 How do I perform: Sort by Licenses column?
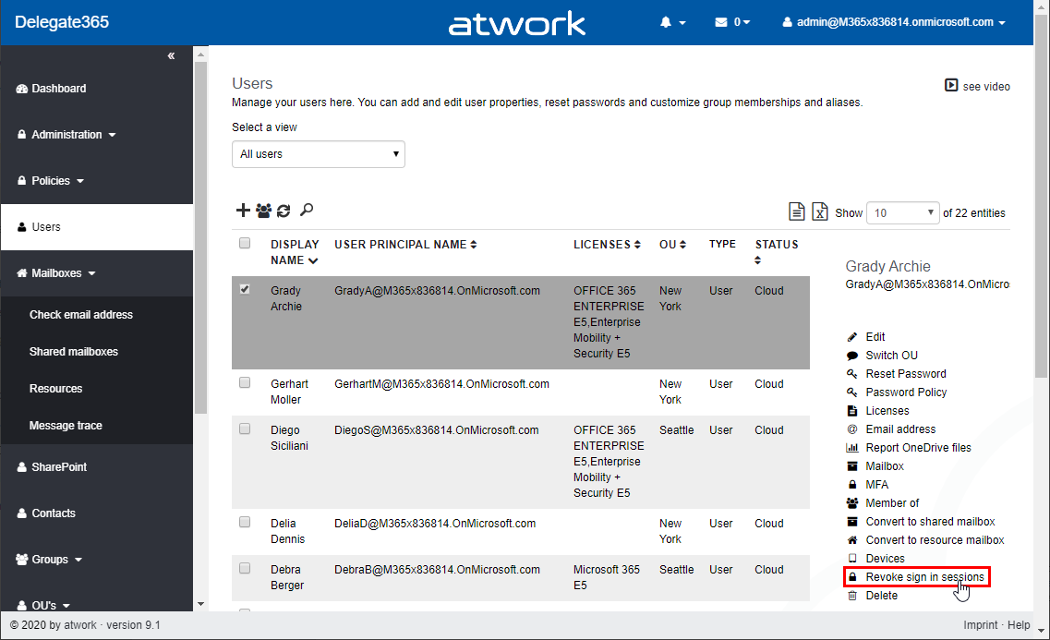point(607,245)
